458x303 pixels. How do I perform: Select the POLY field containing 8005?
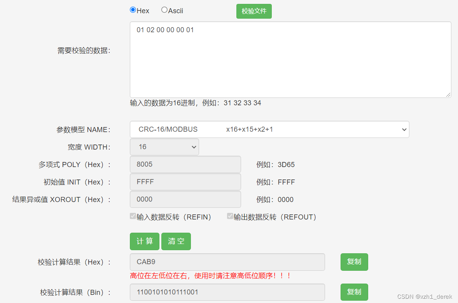(x=185, y=164)
